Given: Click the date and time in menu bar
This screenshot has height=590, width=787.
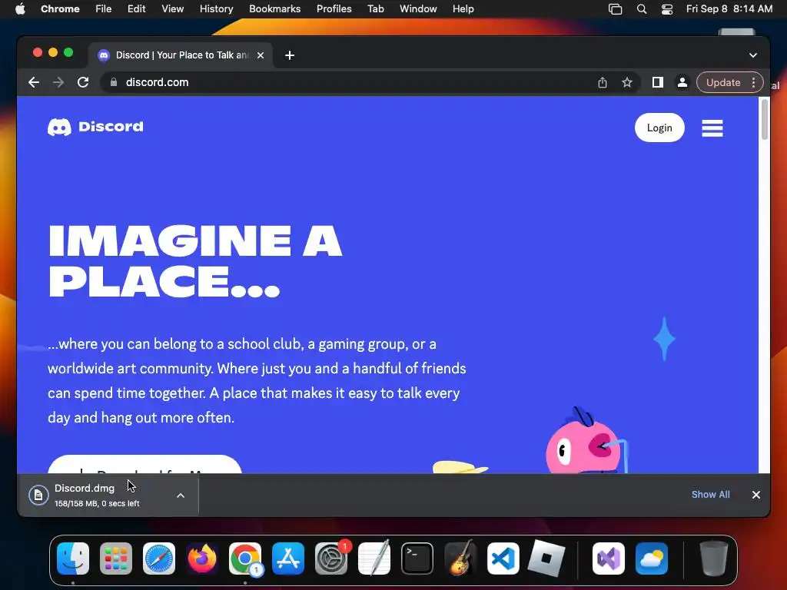Looking at the screenshot, I should [729, 9].
